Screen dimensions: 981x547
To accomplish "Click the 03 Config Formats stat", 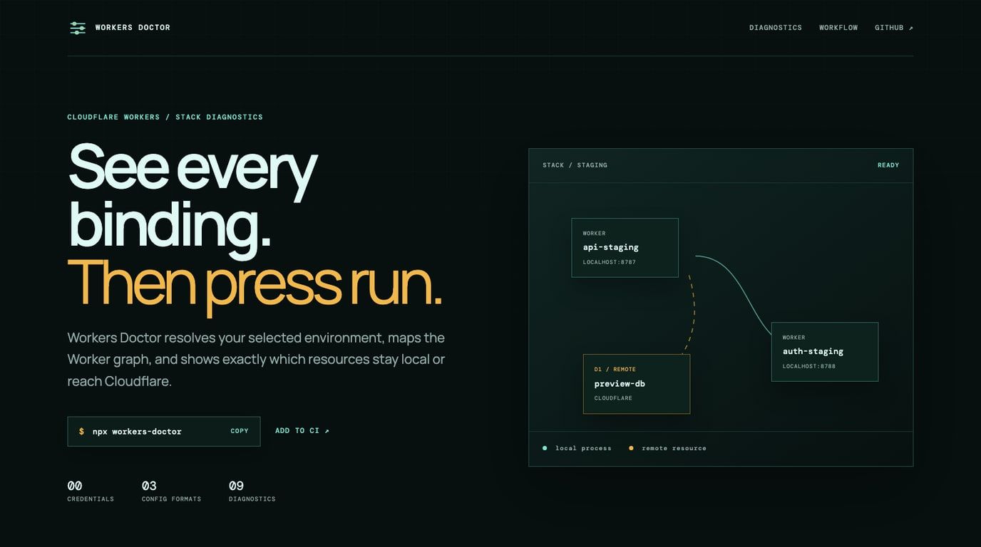I will [x=171, y=491].
